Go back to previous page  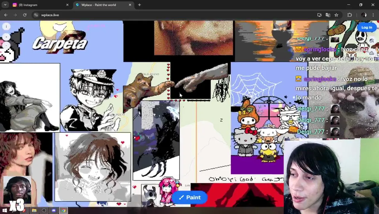click(6, 15)
